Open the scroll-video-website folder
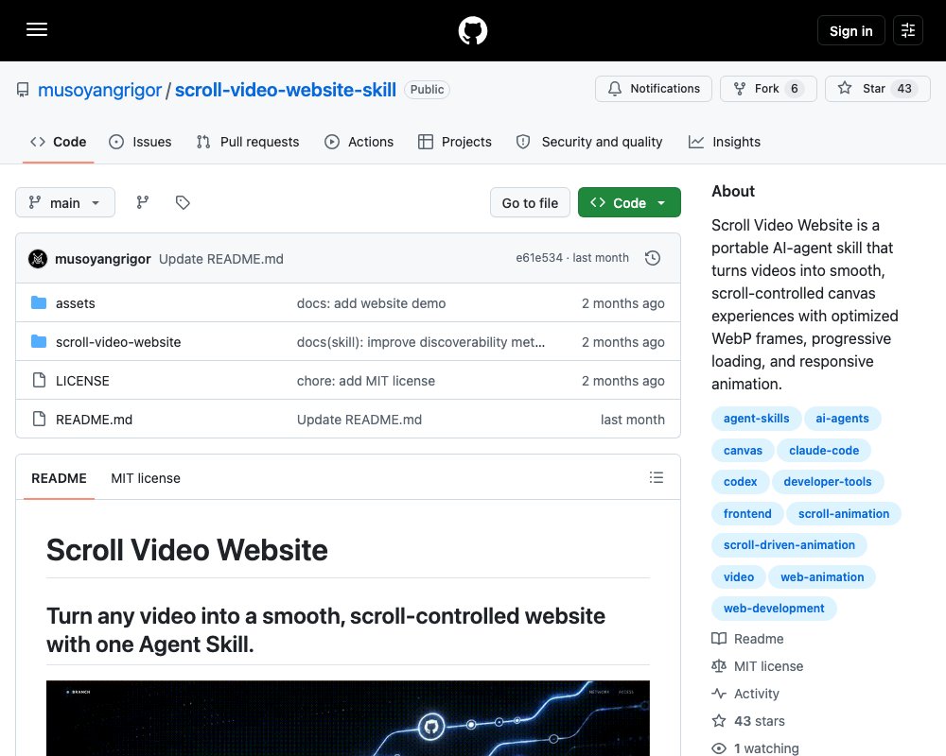 pos(118,342)
